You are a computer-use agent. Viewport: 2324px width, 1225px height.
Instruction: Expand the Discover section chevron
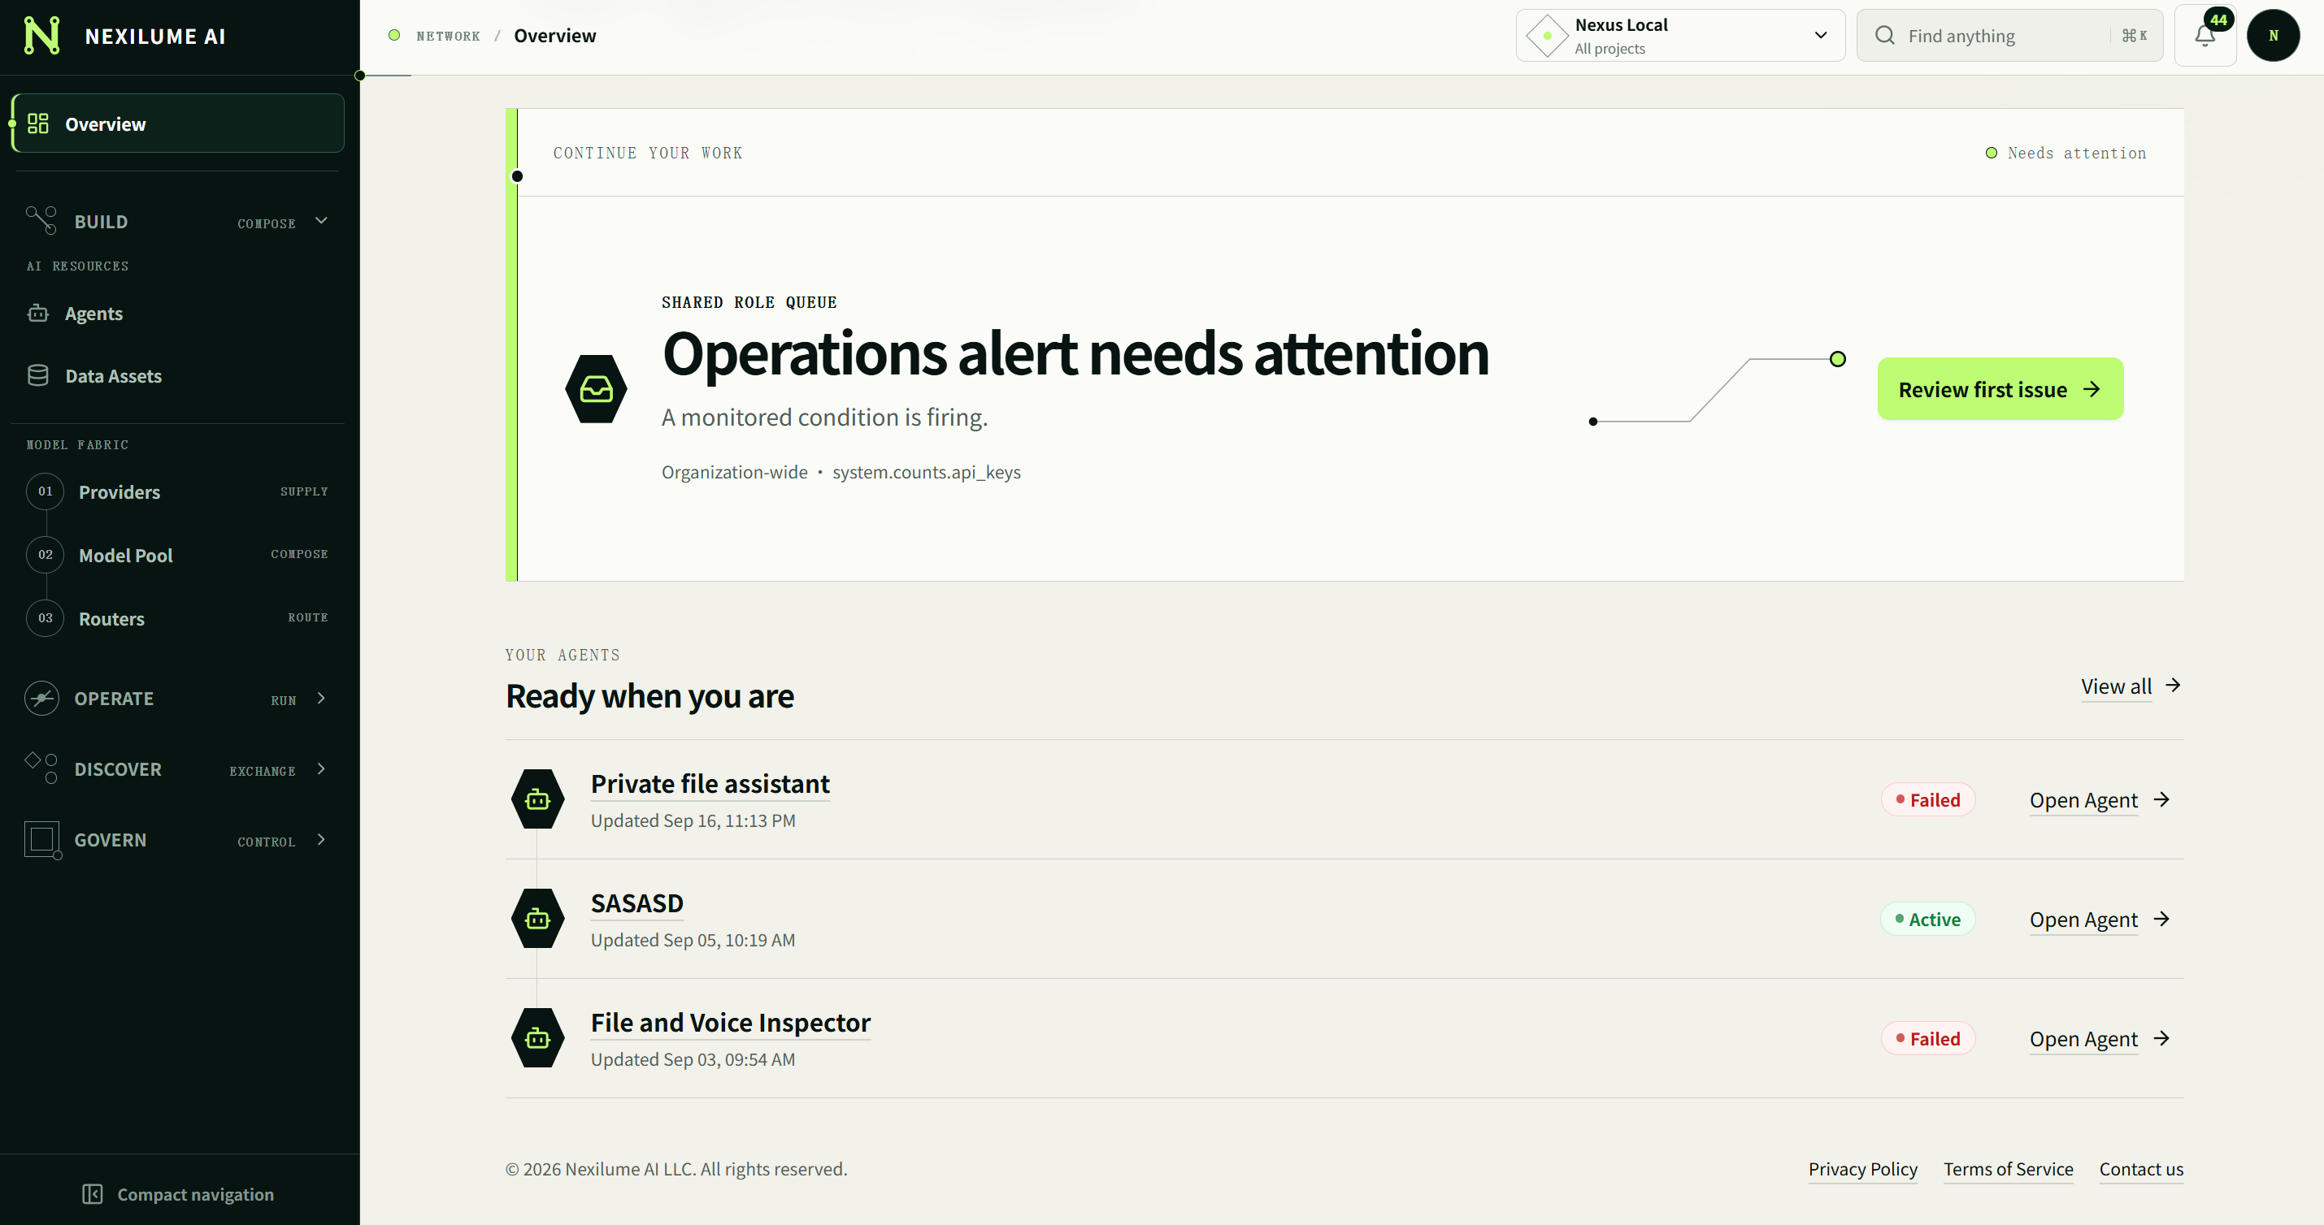coord(321,769)
